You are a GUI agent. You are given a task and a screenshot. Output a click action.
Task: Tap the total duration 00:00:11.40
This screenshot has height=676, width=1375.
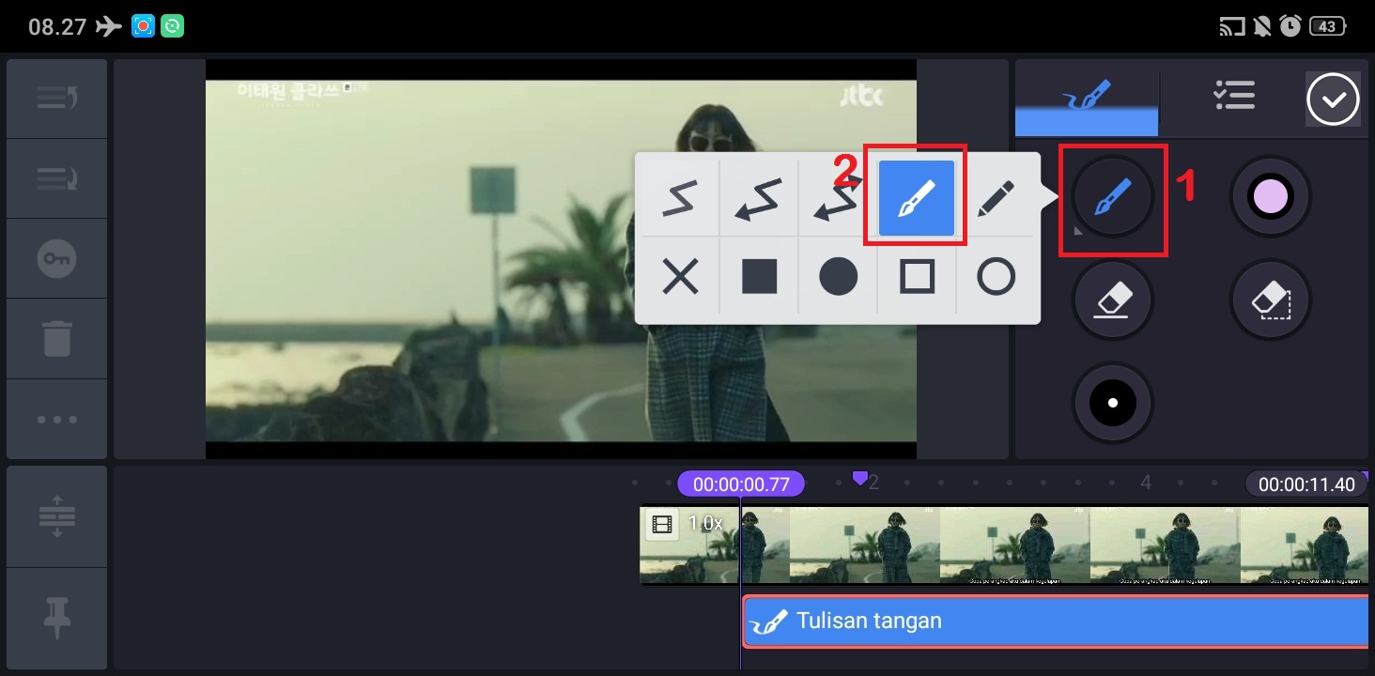coord(1306,484)
